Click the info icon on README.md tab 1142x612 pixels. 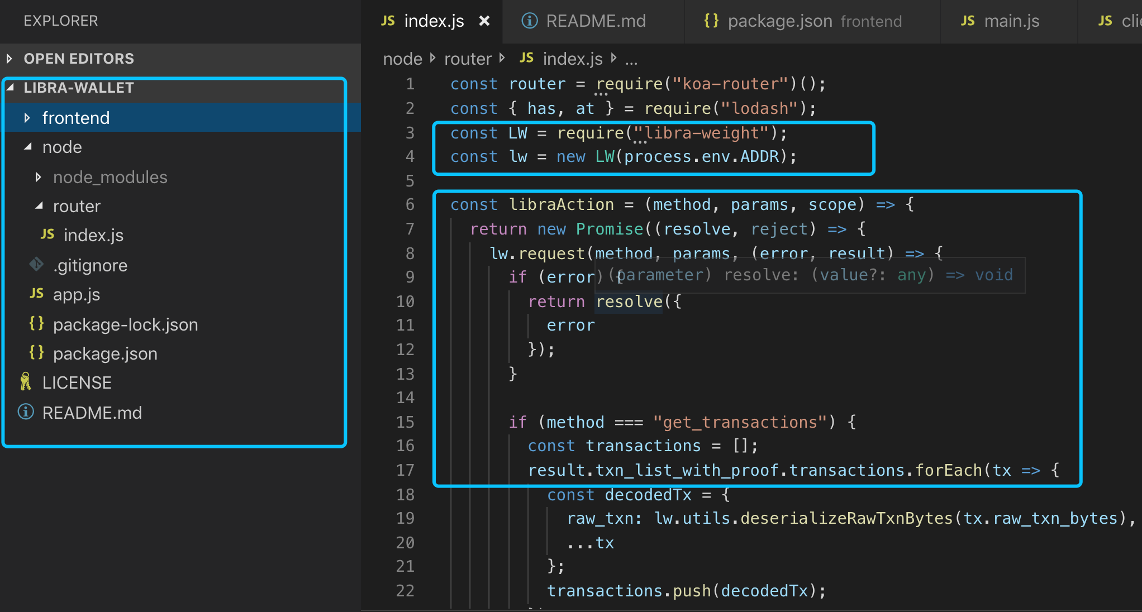529,21
